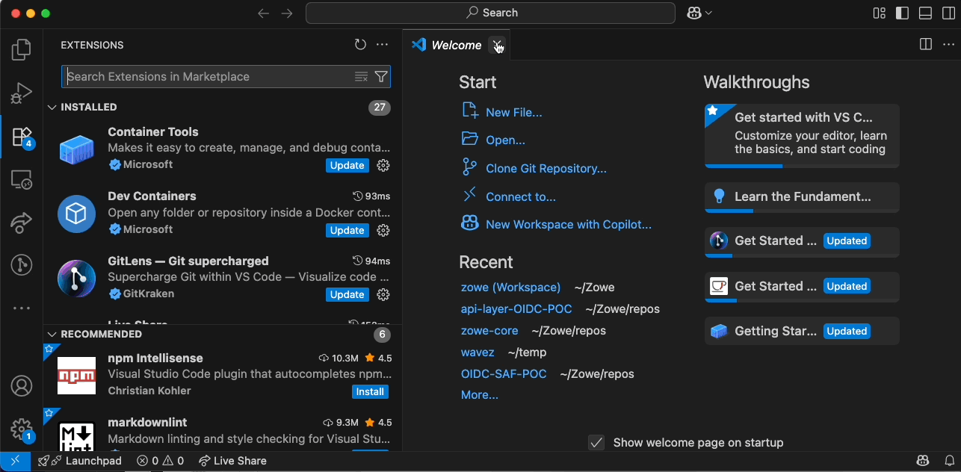
Task: Open errors and warnings in status bar
Action: (x=160, y=461)
